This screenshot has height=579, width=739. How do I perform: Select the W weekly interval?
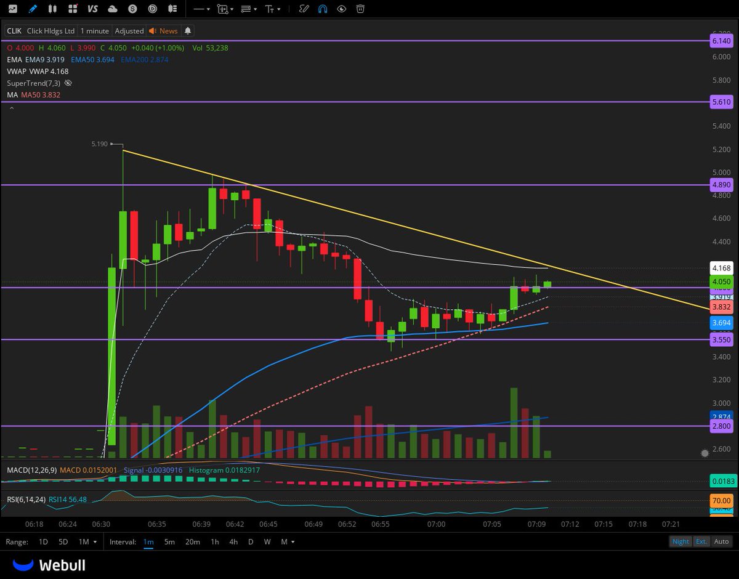point(267,542)
